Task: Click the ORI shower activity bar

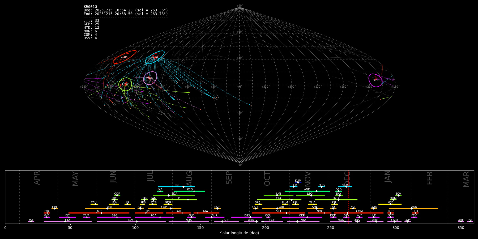Action: 280,208
